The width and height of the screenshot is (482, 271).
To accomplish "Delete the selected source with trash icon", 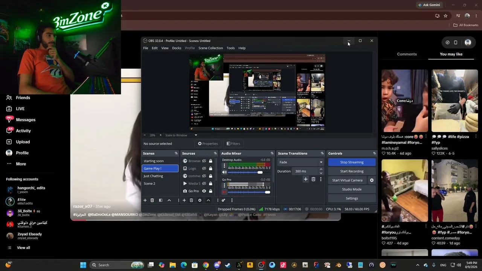I will [x=191, y=200].
